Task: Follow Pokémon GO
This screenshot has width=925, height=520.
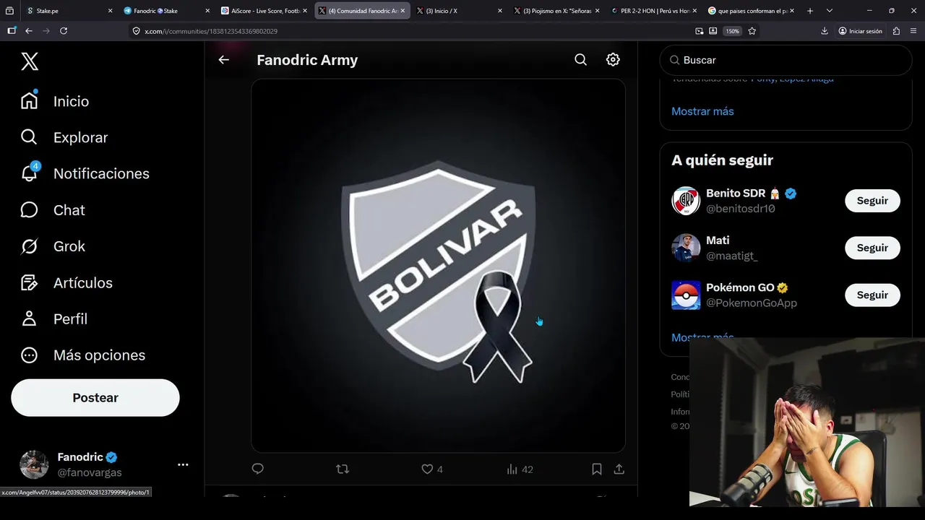Action: [872, 295]
